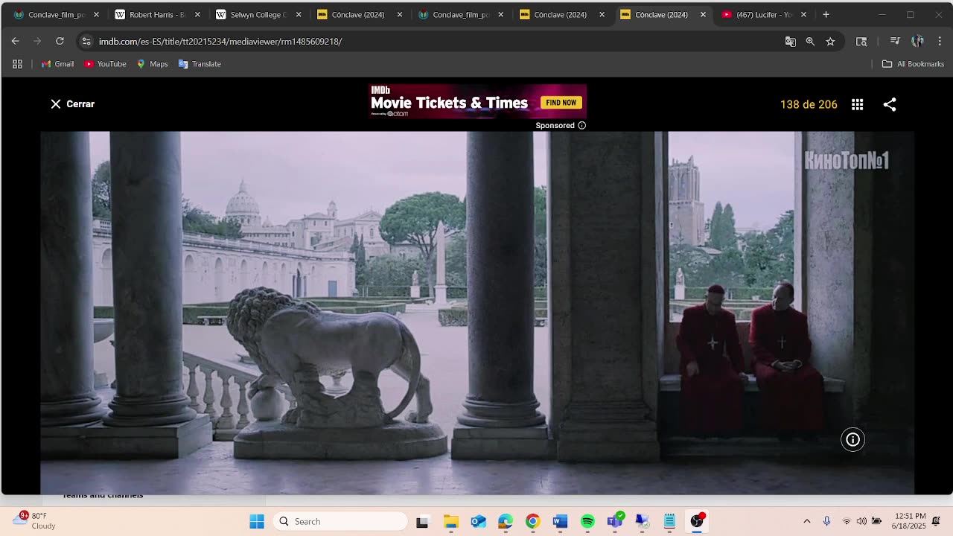Open the YouTube bookmark
This screenshot has height=536, width=953.
click(x=105, y=64)
